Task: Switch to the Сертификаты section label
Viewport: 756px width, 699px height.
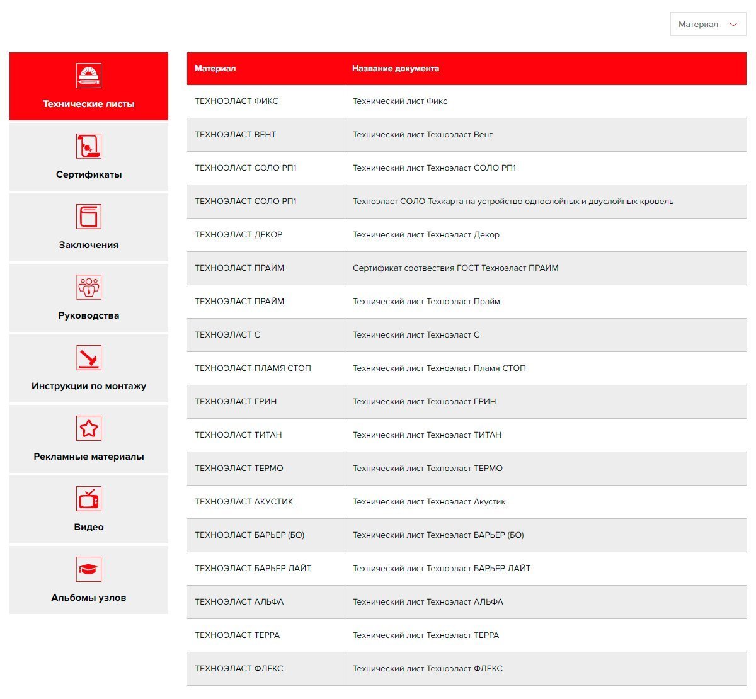Action: coord(89,174)
